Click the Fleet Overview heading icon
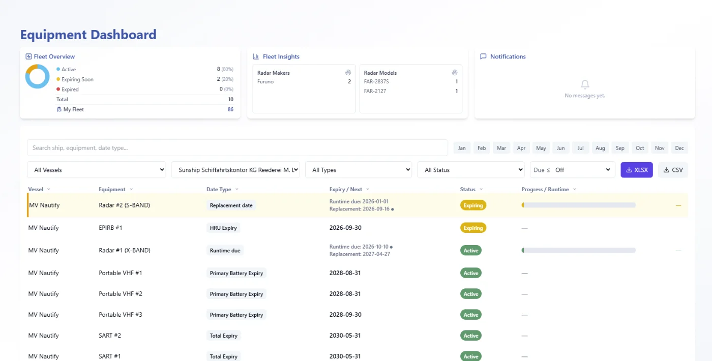Screen dimensions: 712x361 click(x=28, y=56)
